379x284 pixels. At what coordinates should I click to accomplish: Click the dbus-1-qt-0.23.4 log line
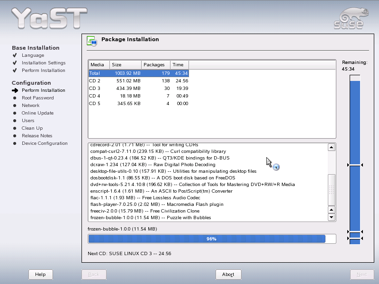pyautogui.click(x=160, y=158)
